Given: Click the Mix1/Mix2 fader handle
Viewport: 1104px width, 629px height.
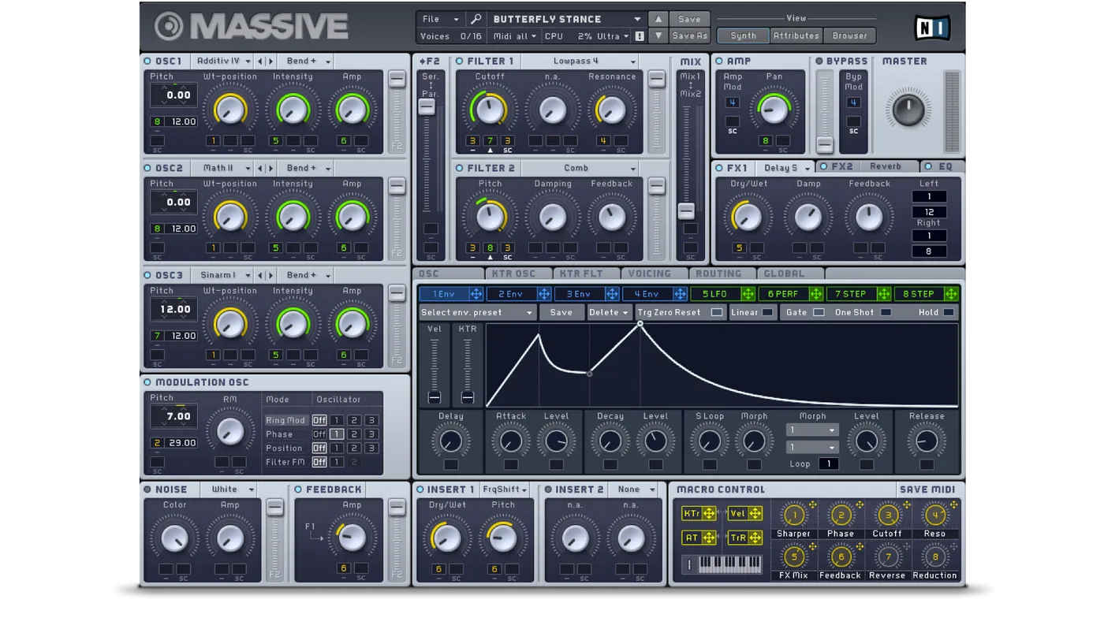Looking at the screenshot, I should pyautogui.click(x=686, y=210).
